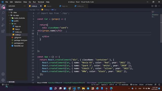Open the Go menu
Viewport: 162px width, 91px height.
[30, 2]
